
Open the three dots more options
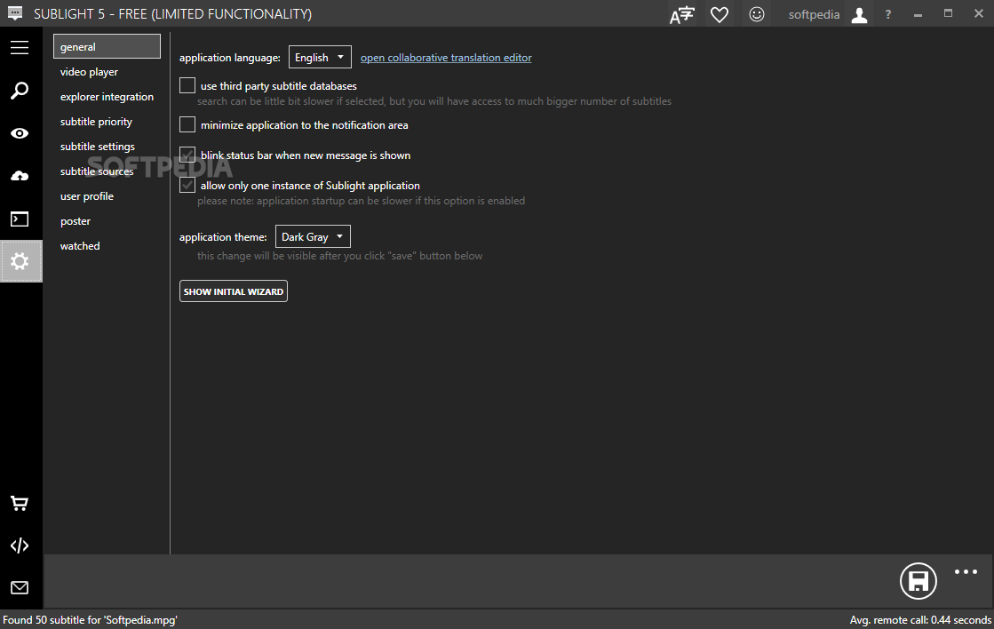[x=966, y=572]
